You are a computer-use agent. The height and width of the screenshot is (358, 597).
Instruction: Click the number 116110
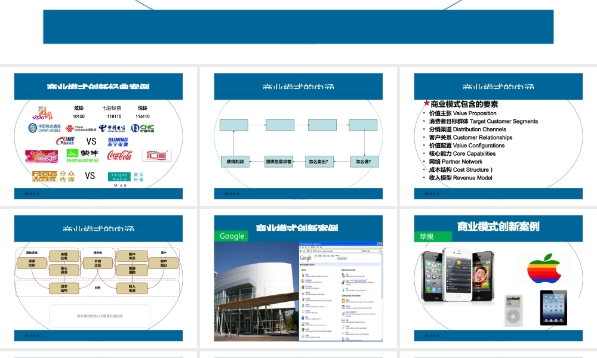(x=143, y=116)
